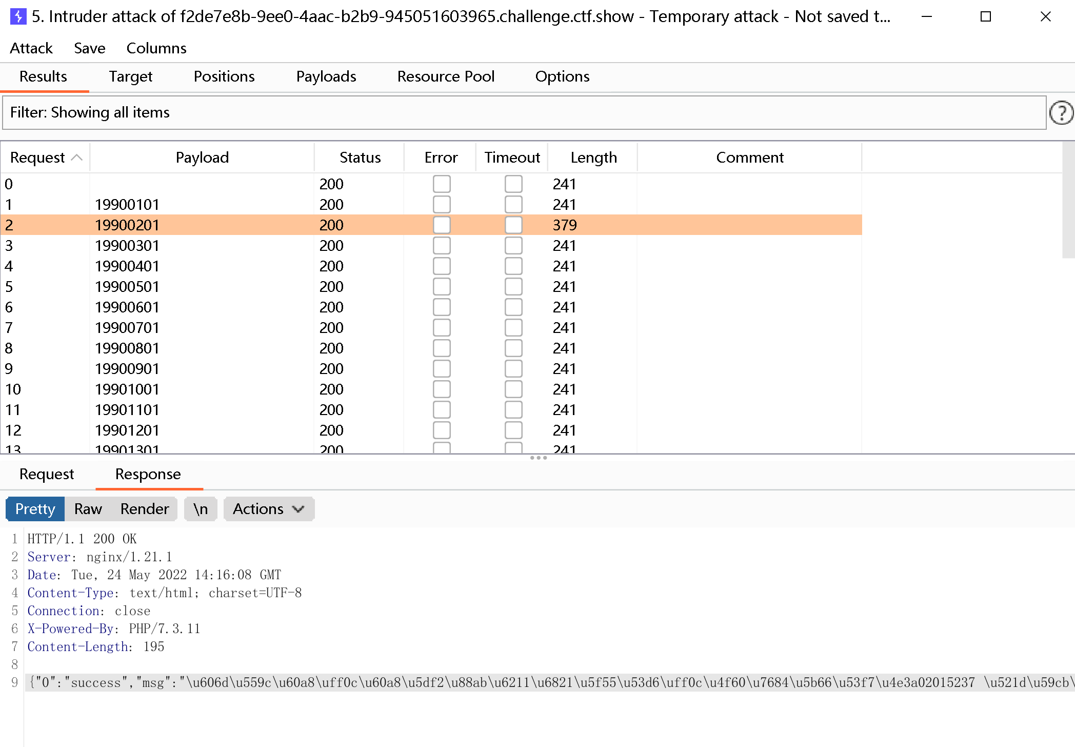Click the pane divider three-dots handle
Image resolution: width=1075 pixels, height=747 pixels.
pos(538,458)
